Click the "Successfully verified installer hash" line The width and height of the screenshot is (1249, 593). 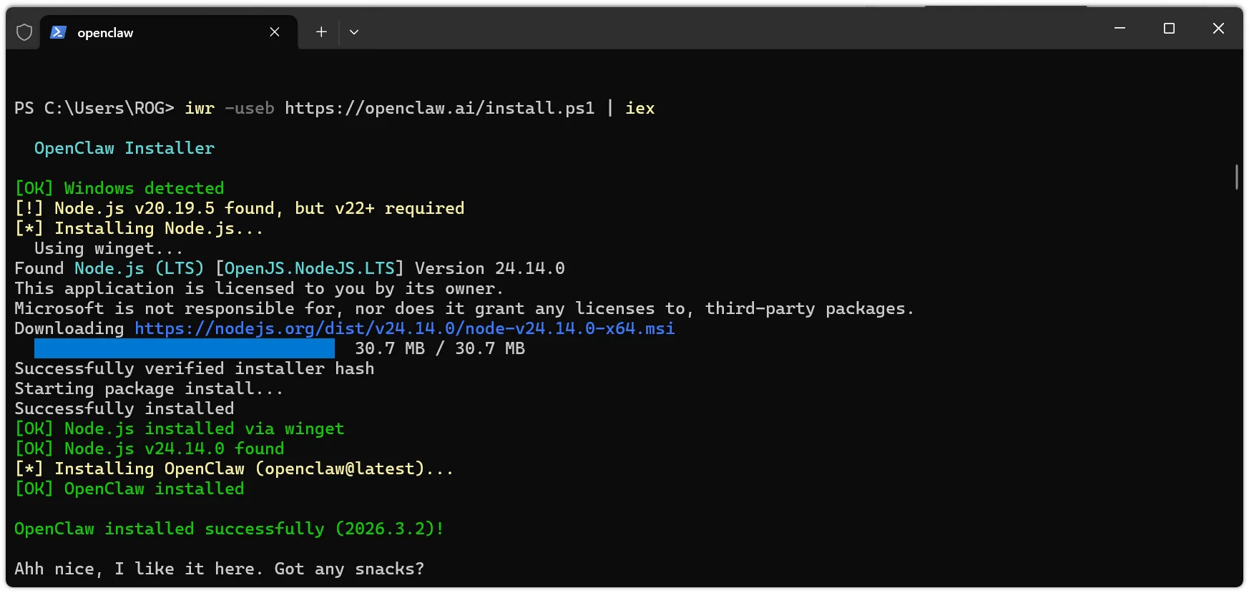click(194, 368)
